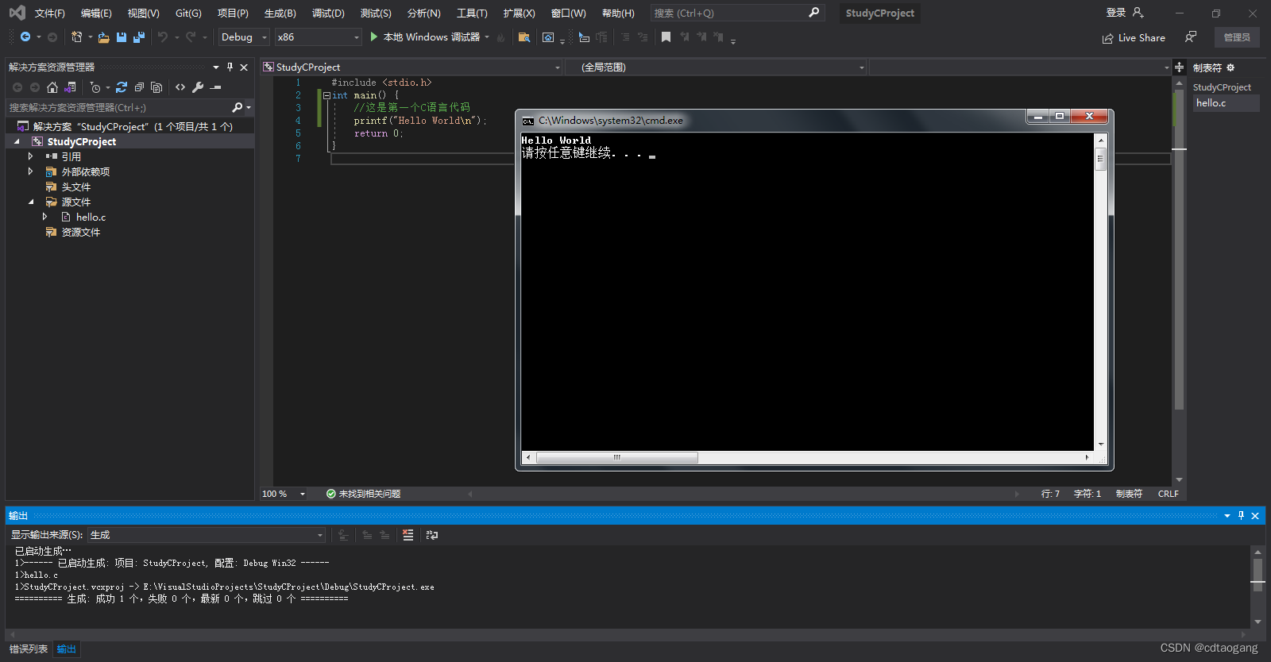1271x662 pixels.
Task: Click the cmd window vertical scrollbar thumb
Action: click(x=1100, y=159)
